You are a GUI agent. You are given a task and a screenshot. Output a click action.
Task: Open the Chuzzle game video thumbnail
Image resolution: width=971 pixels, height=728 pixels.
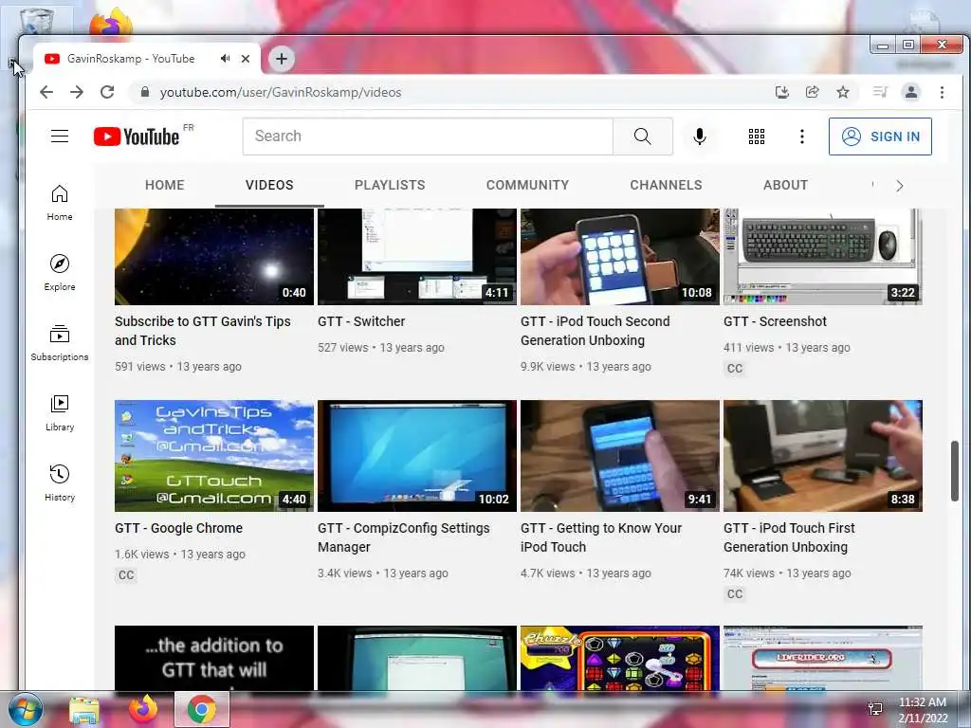click(620, 658)
